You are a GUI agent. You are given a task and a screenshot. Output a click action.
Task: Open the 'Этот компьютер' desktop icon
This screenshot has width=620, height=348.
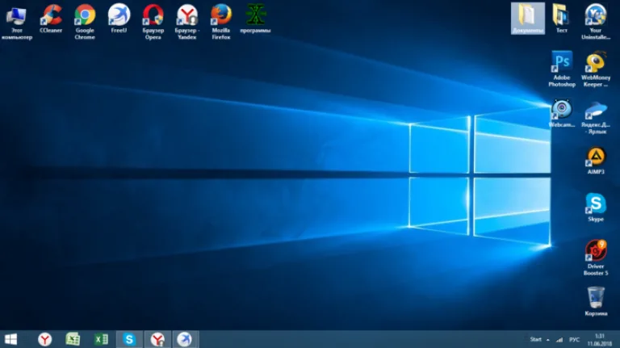click(17, 22)
